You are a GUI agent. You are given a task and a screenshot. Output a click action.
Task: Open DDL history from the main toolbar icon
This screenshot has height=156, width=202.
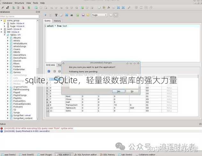click(104, 8)
